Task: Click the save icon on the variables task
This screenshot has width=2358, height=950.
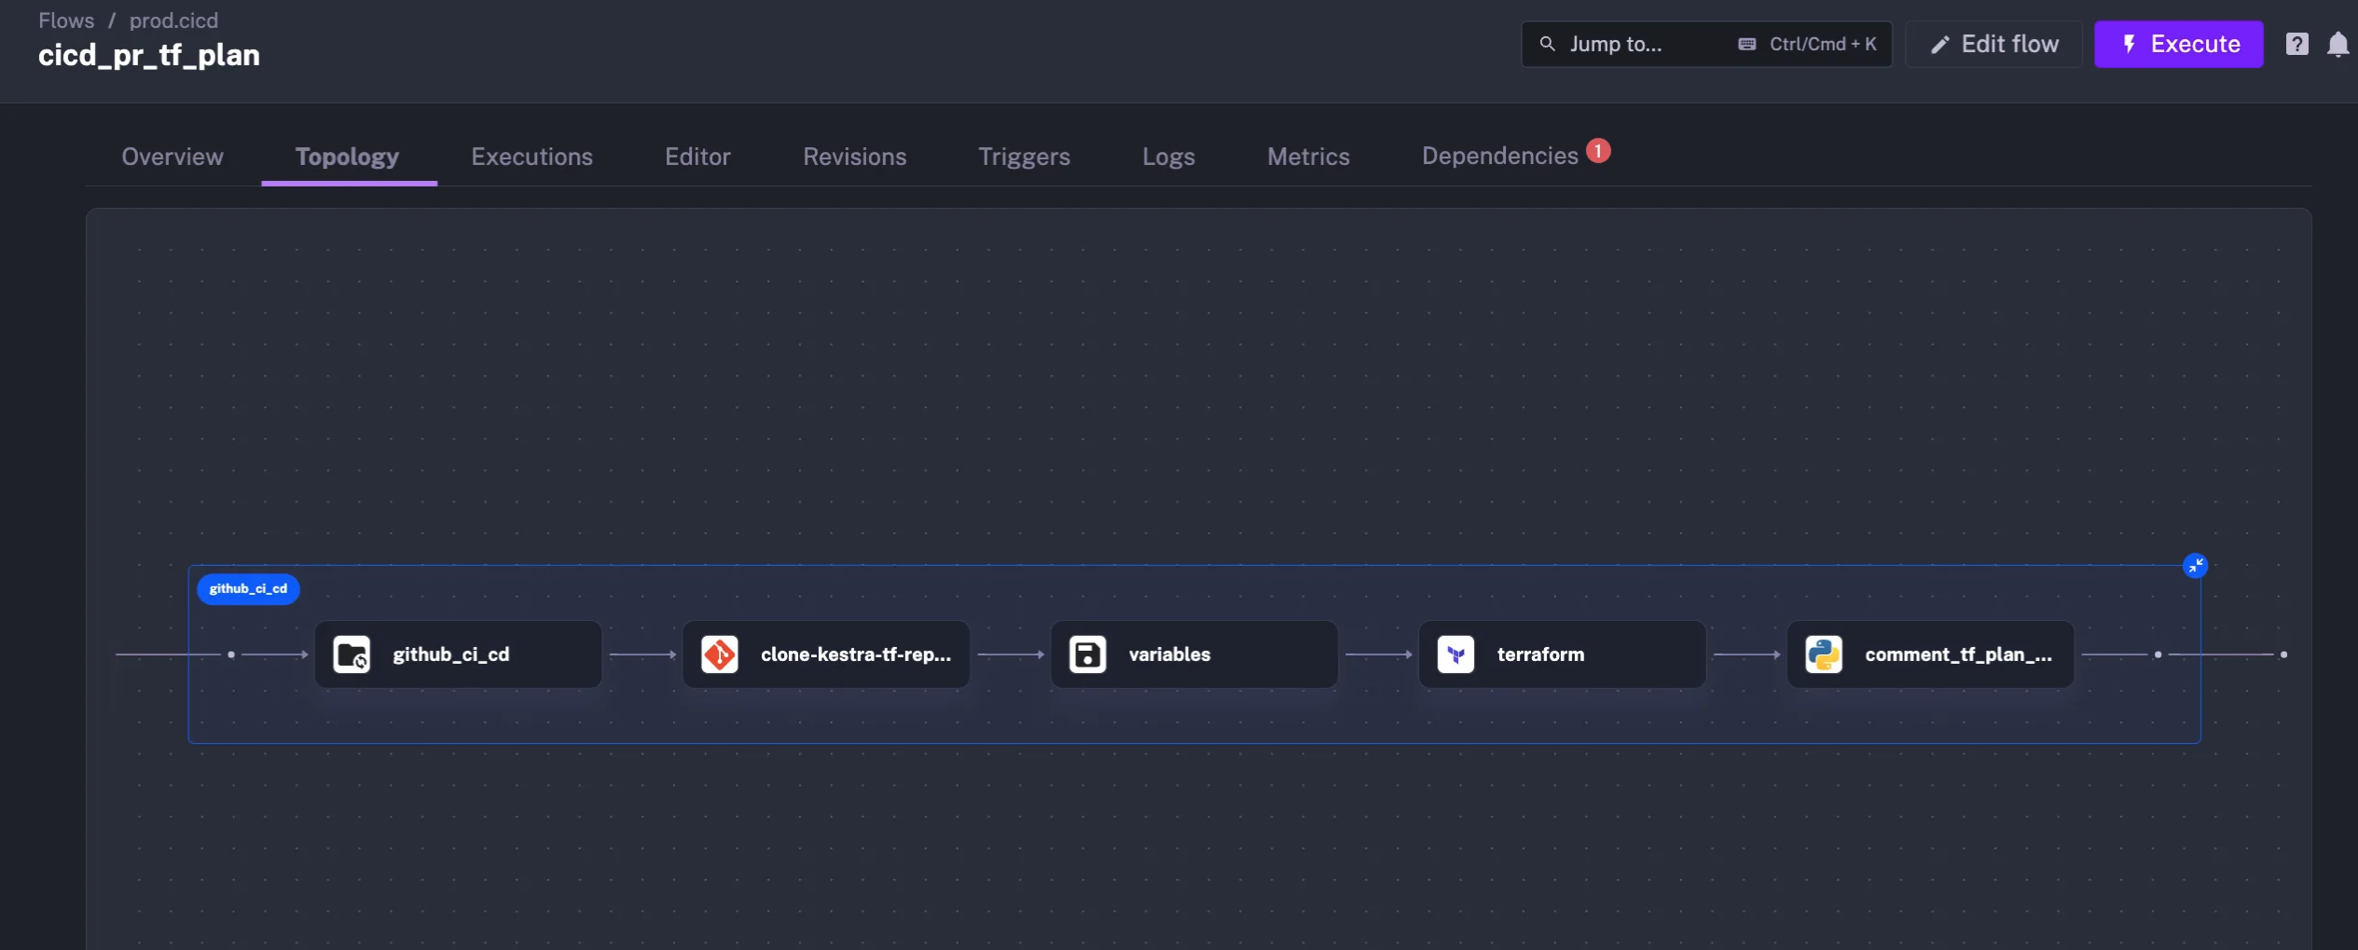Action: 1085,654
